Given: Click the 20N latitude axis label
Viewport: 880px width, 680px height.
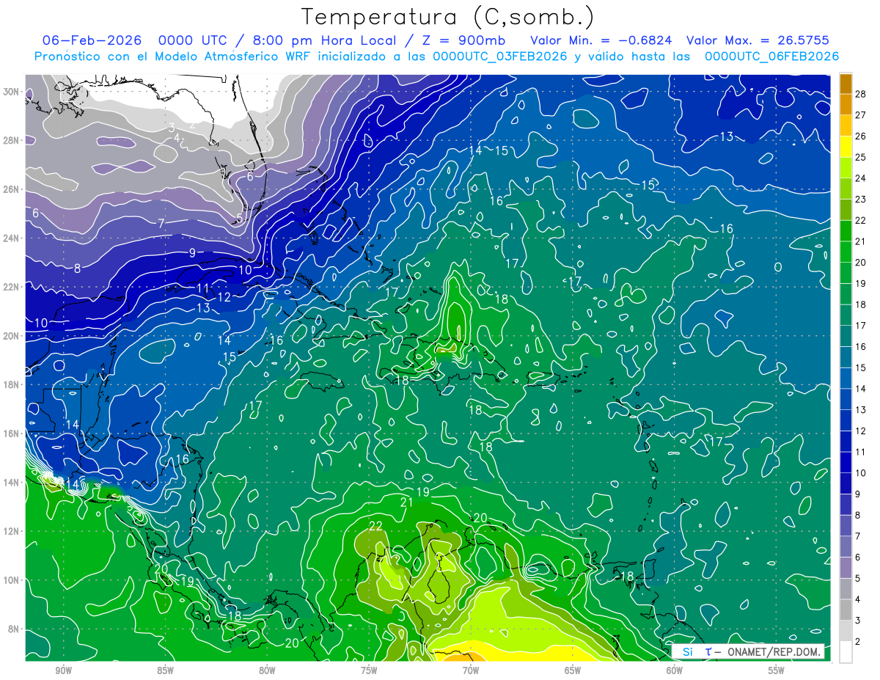Looking at the screenshot, I should coord(12,336).
